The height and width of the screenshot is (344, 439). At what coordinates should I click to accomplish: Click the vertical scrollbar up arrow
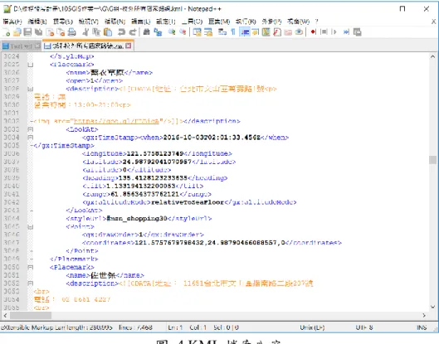(x=432, y=56)
